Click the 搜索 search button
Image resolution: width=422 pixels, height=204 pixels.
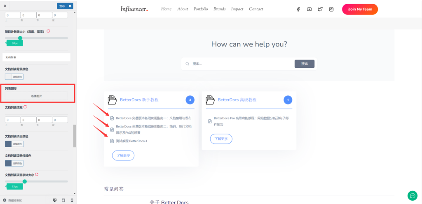coord(305,64)
